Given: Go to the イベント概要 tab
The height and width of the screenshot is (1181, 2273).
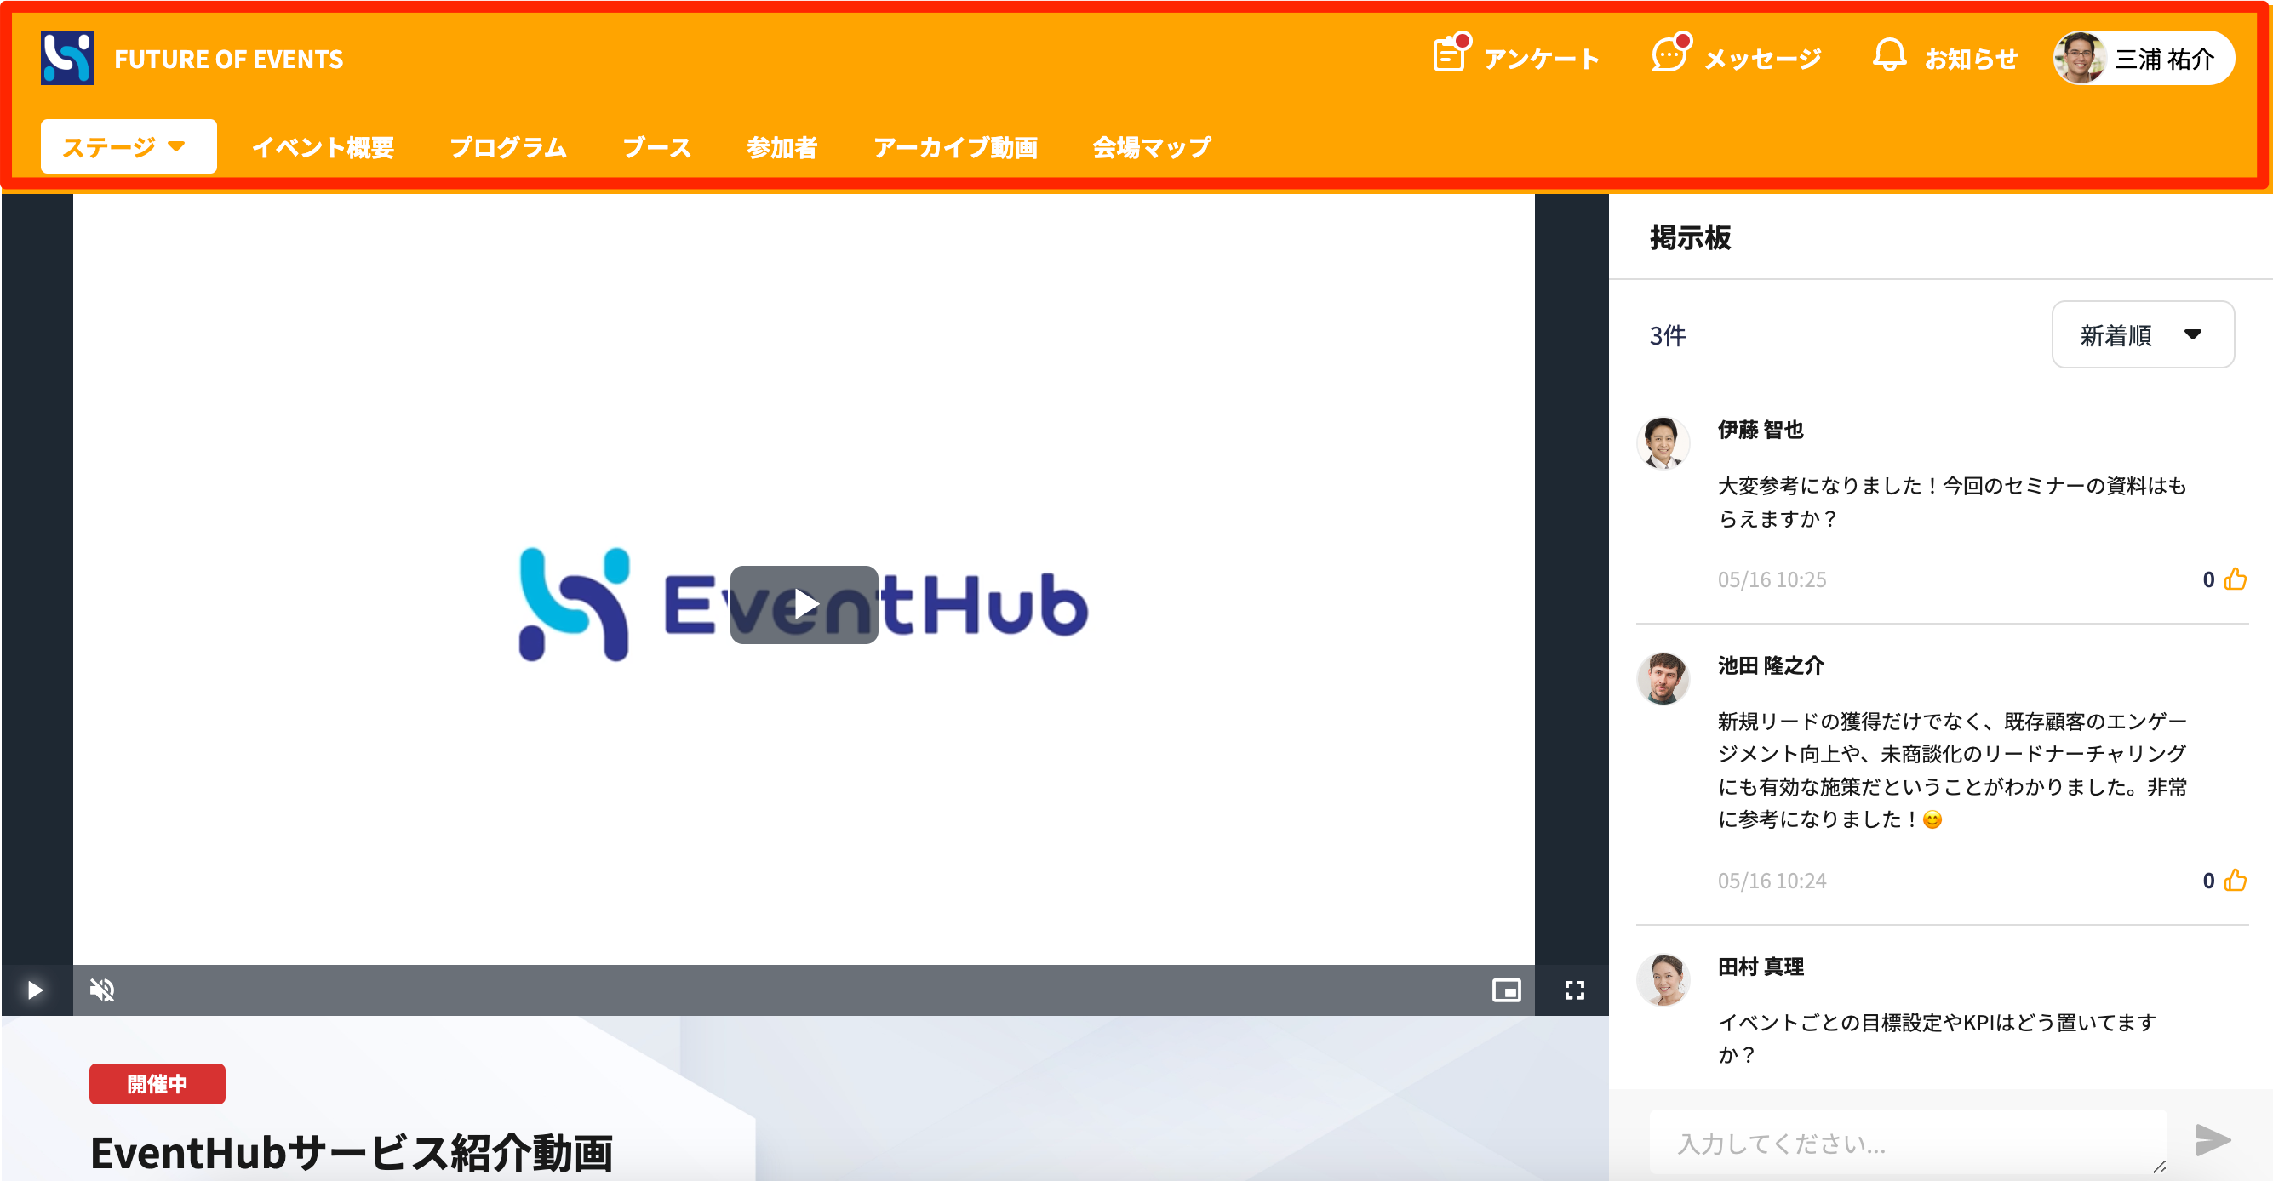Looking at the screenshot, I should coord(323,147).
